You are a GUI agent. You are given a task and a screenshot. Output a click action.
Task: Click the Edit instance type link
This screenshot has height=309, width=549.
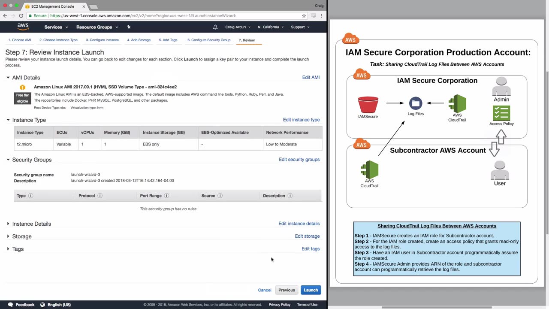301,120
